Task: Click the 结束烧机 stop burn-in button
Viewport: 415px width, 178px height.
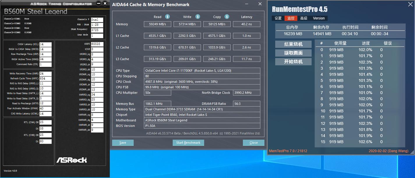Action: [x=293, y=44]
